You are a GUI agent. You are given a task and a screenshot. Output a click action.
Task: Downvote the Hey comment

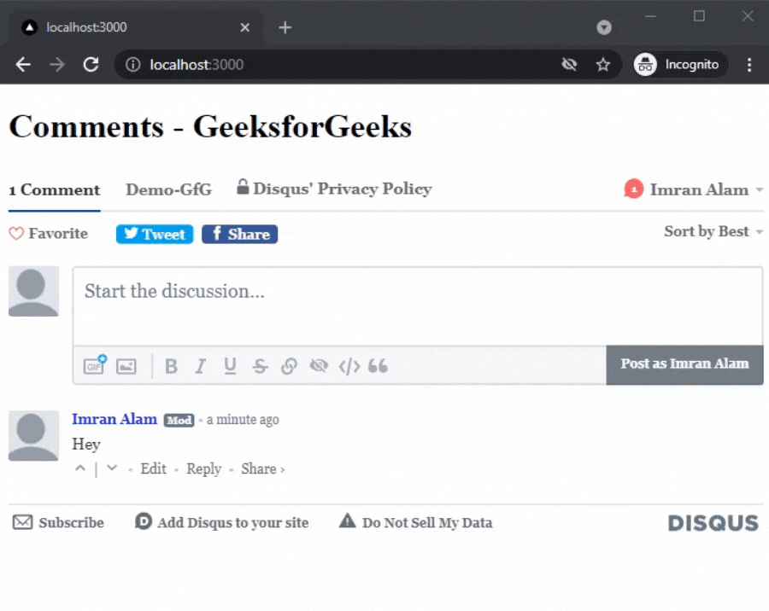pyautogui.click(x=112, y=468)
